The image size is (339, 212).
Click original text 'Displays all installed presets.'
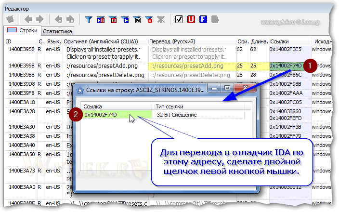click(x=103, y=50)
